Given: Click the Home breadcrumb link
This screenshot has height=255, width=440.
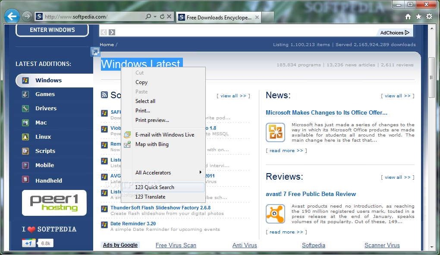Looking at the screenshot, I should click(107, 44).
